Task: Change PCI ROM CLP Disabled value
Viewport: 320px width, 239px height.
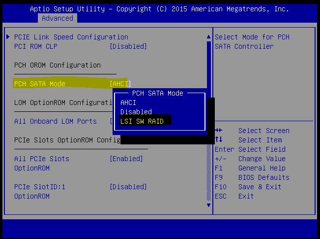Action: [x=128, y=46]
